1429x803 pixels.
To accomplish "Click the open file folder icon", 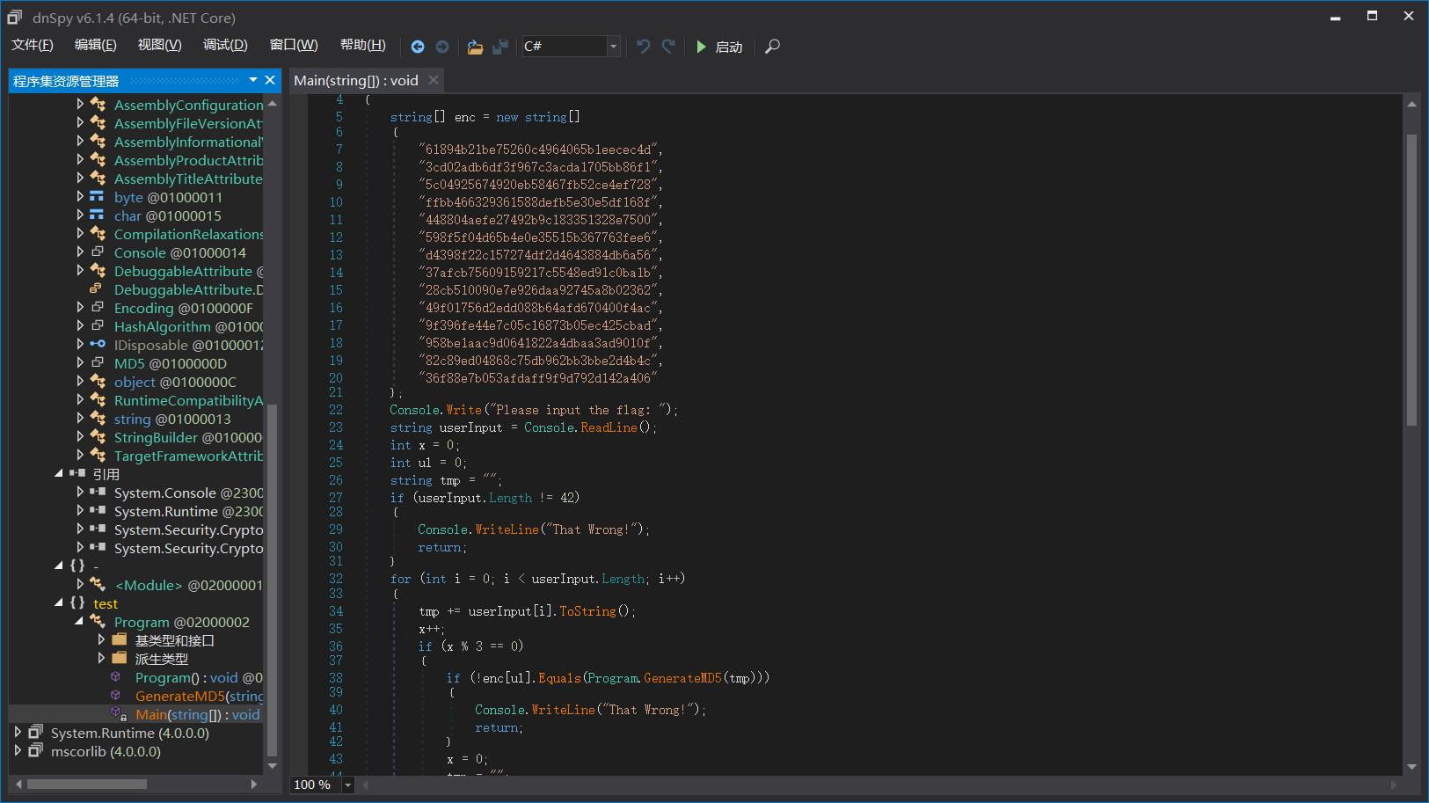I will (x=475, y=47).
